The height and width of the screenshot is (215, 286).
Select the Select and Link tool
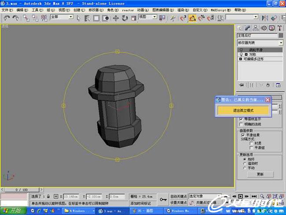point(26,18)
